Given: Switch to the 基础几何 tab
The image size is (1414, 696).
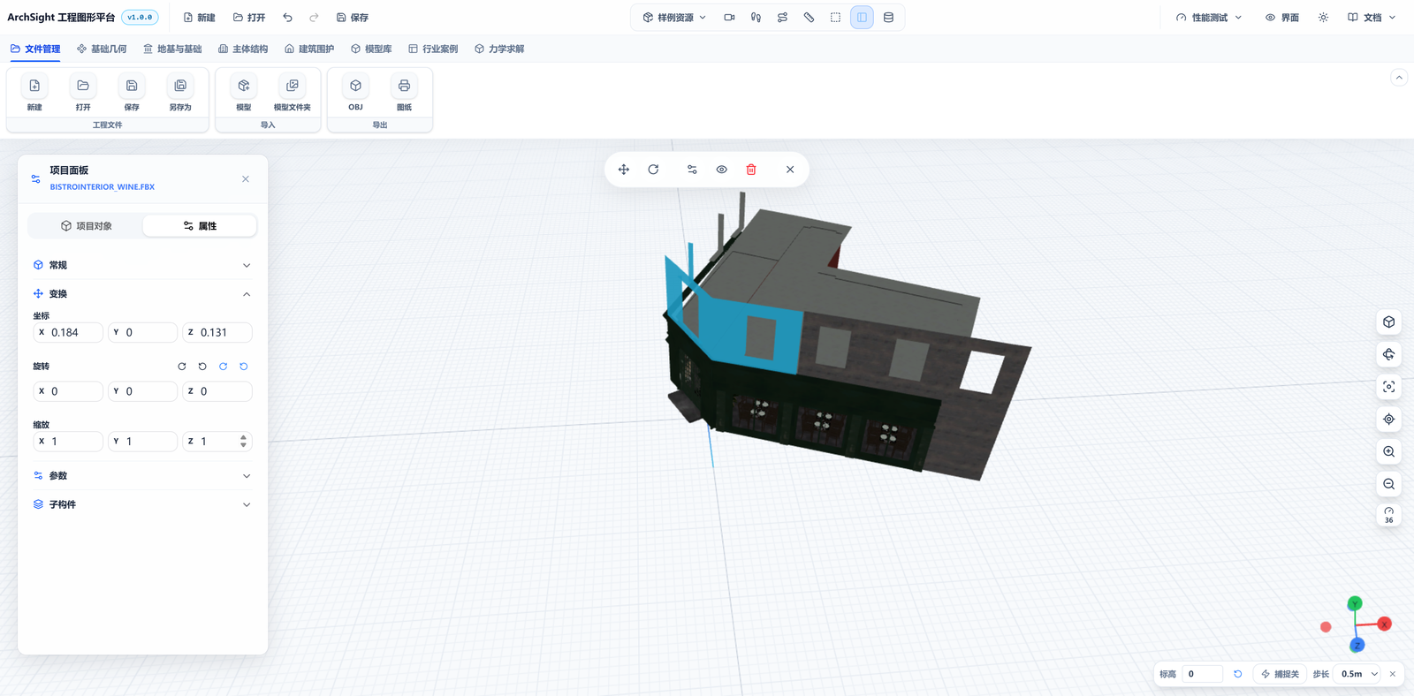Looking at the screenshot, I should (102, 49).
